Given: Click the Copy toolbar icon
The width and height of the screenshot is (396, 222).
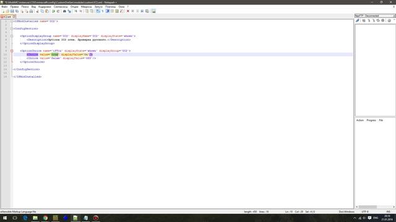Looking at the screenshot, I should 42,11.
